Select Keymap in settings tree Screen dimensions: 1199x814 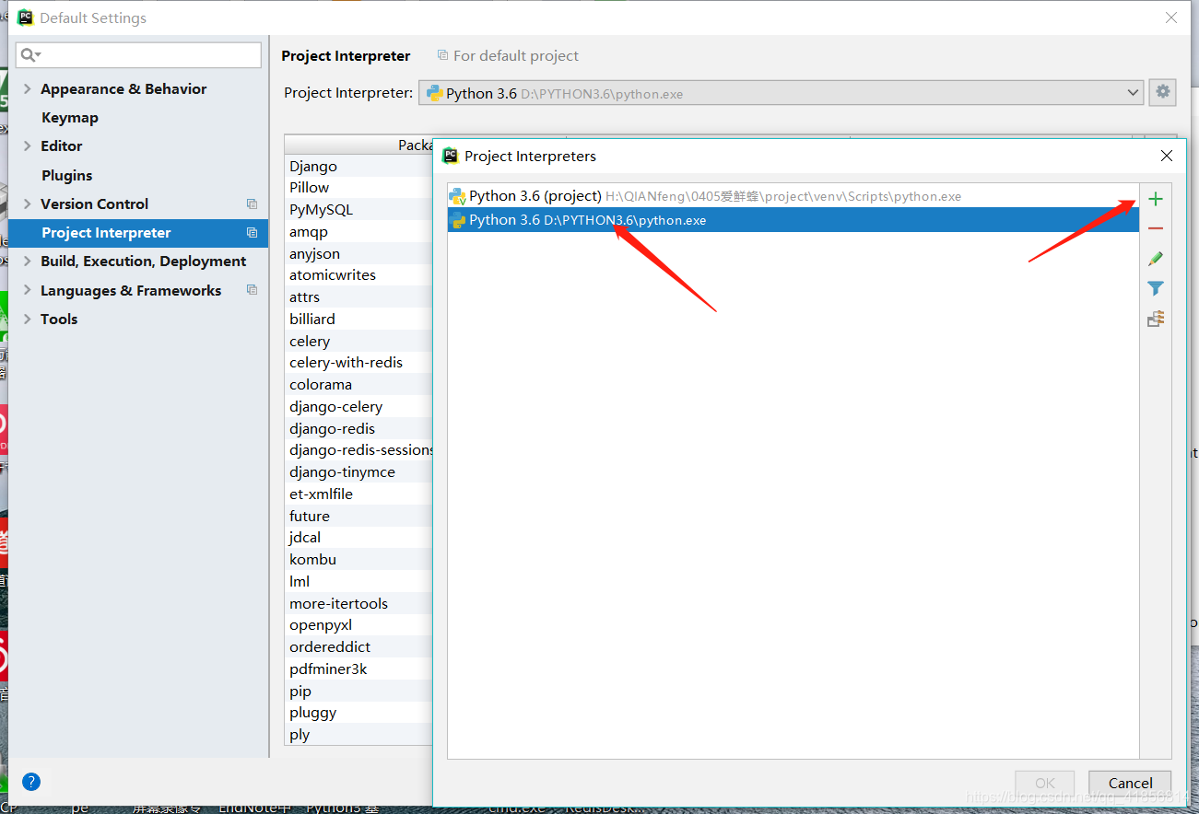[70, 118]
